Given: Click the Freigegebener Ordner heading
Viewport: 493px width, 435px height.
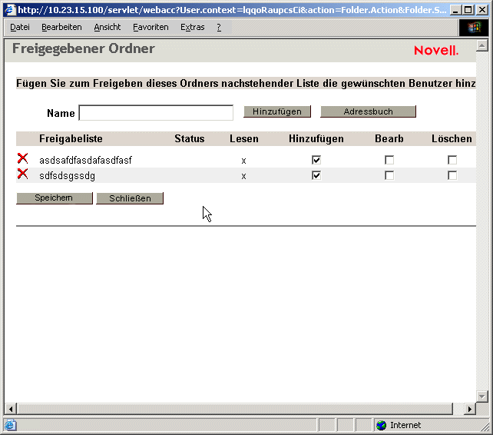Looking at the screenshot, I should (x=84, y=48).
